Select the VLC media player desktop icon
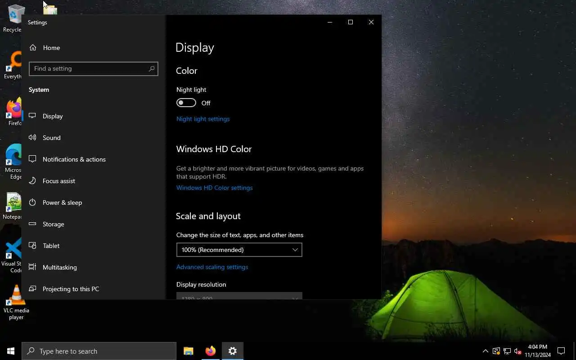The height and width of the screenshot is (360, 576). (16, 302)
